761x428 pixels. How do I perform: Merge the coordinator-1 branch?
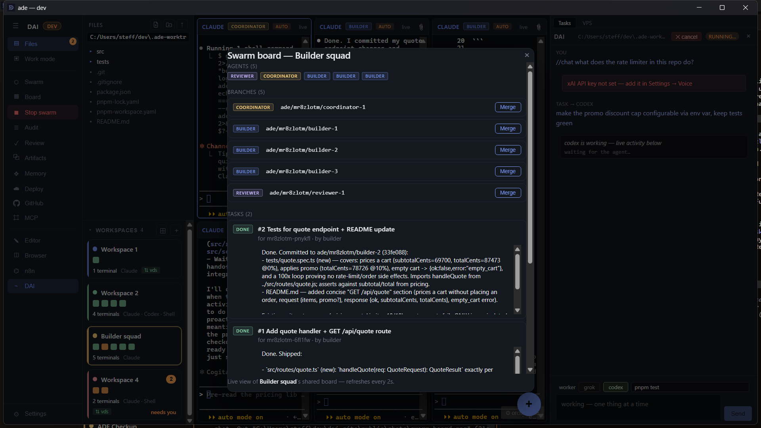coord(508,107)
